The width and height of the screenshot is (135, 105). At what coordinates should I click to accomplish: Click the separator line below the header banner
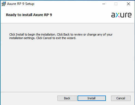pyautogui.click(x=67, y=23)
